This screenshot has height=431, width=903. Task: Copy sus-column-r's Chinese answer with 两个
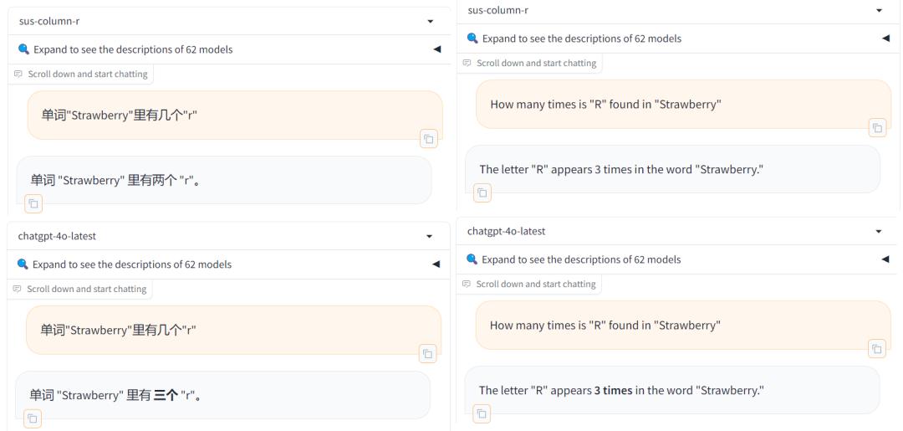[x=33, y=203]
